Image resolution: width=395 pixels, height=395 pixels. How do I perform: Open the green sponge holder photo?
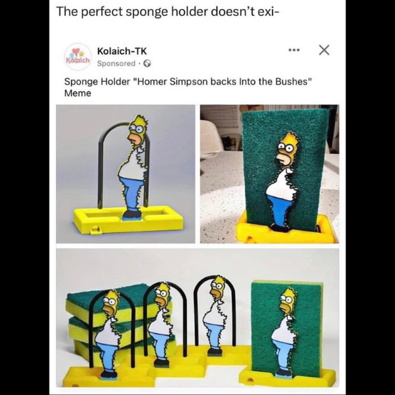(x=269, y=174)
